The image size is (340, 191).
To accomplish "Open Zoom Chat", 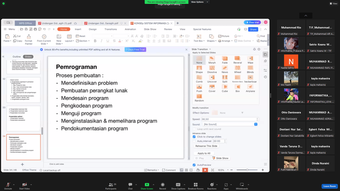I will [x=130, y=186].
